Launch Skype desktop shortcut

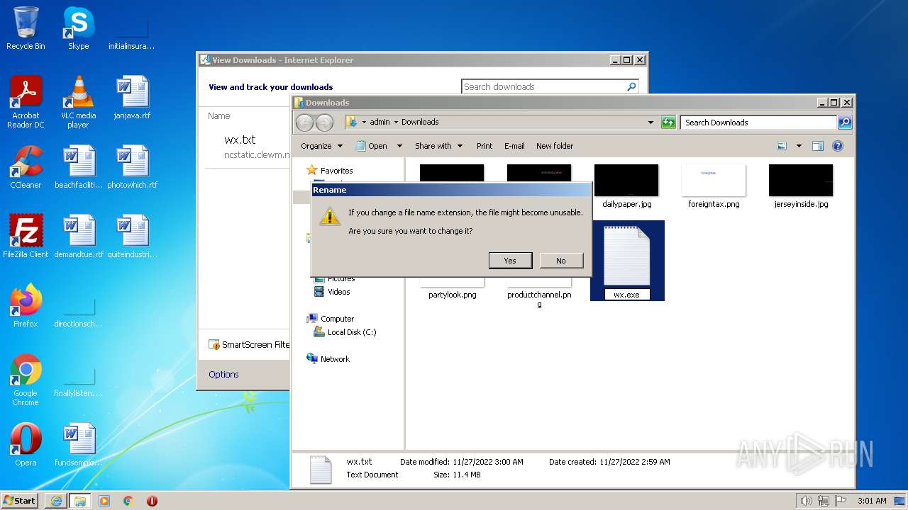click(78, 28)
